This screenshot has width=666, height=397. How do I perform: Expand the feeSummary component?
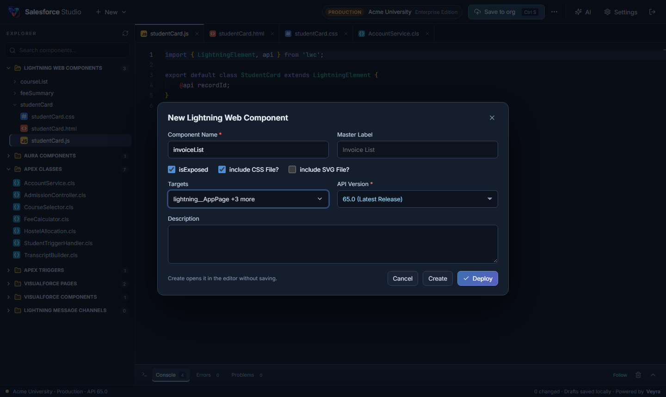pyautogui.click(x=15, y=93)
